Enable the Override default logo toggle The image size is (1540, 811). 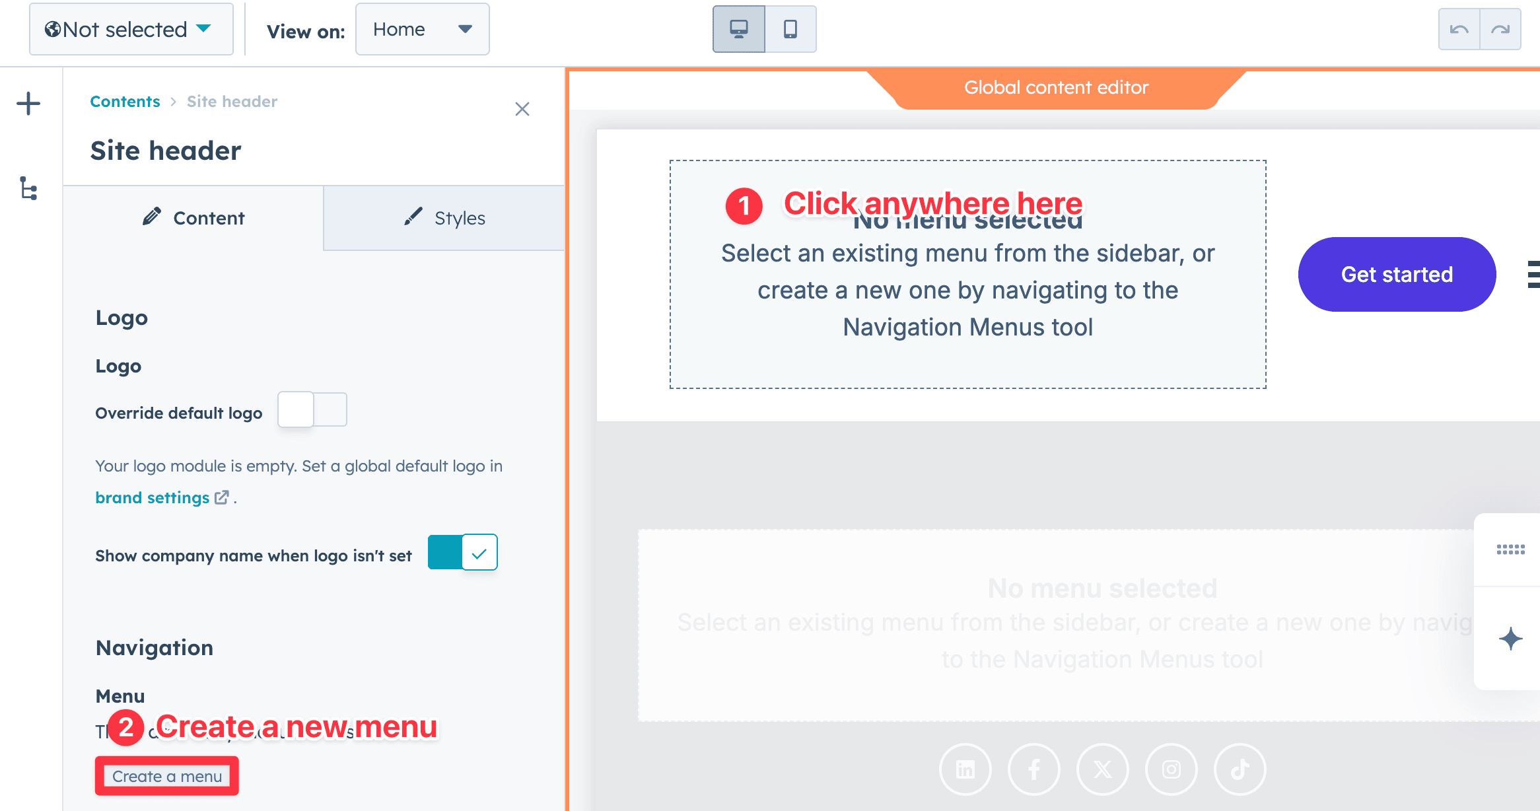pos(312,409)
